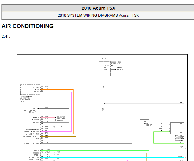The width and height of the screenshot is (194, 161).
Task: Select the AIR CONDITIONING section heading
Action: [x=27, y=26]
